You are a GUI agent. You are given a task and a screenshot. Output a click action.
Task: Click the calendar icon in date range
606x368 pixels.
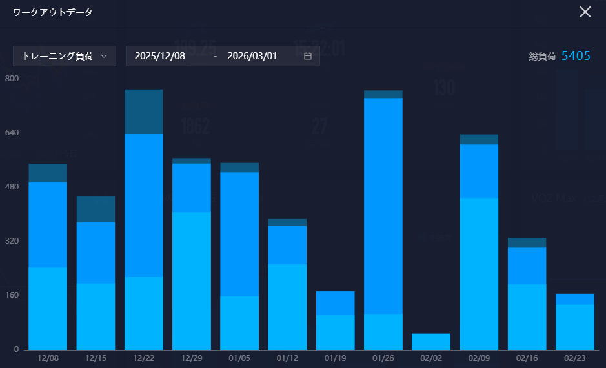click(308, 56)
